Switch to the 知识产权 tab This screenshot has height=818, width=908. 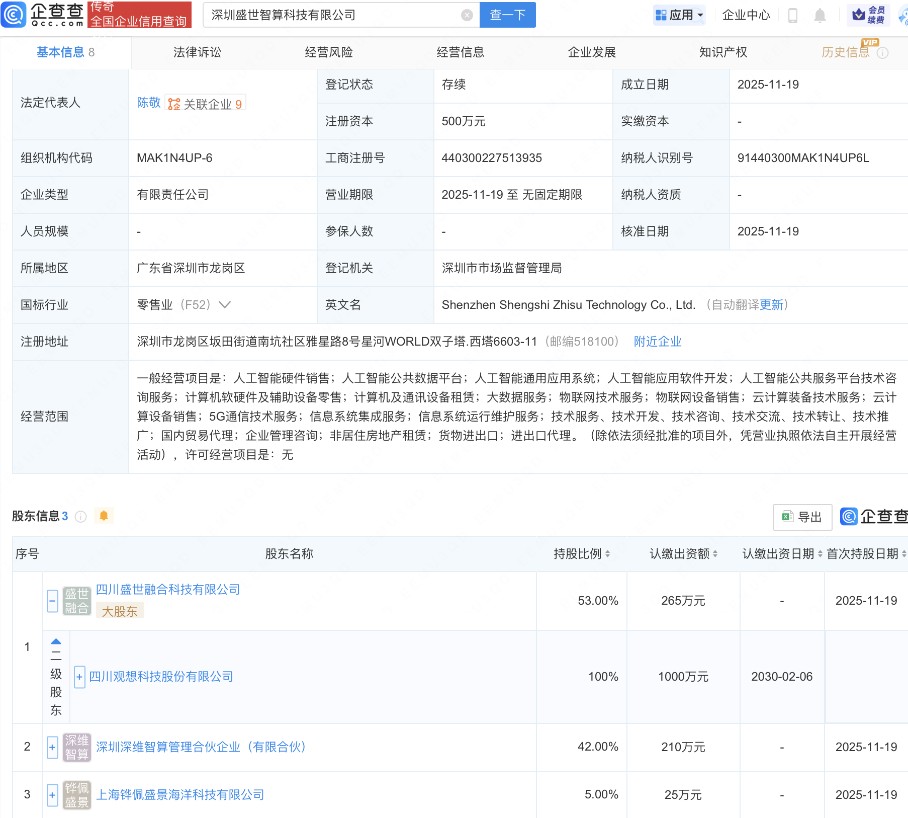[x=722, y=52]
